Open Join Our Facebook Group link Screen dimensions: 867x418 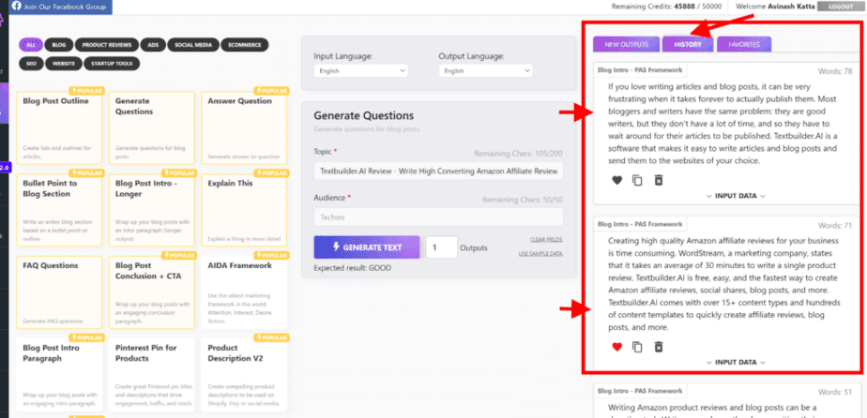[x=61, y=7]
